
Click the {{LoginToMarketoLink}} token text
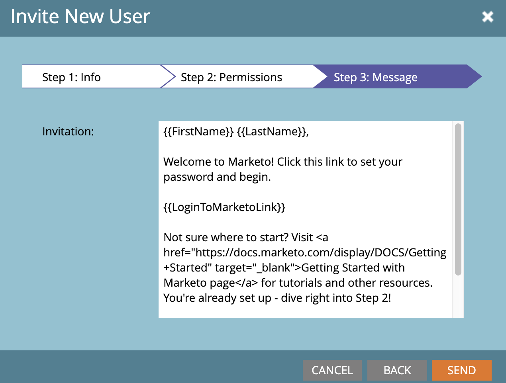pyautogui.click(x=225, y=207)
